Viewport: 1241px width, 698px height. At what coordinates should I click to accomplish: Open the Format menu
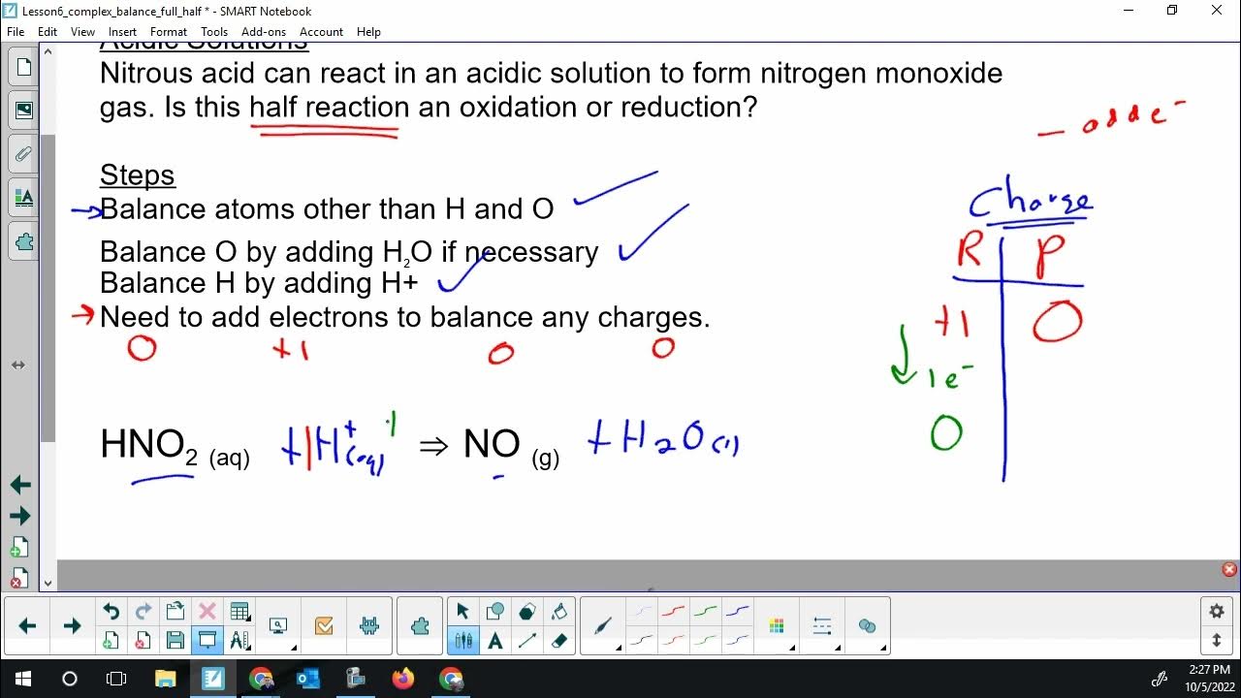pos(169,32)
